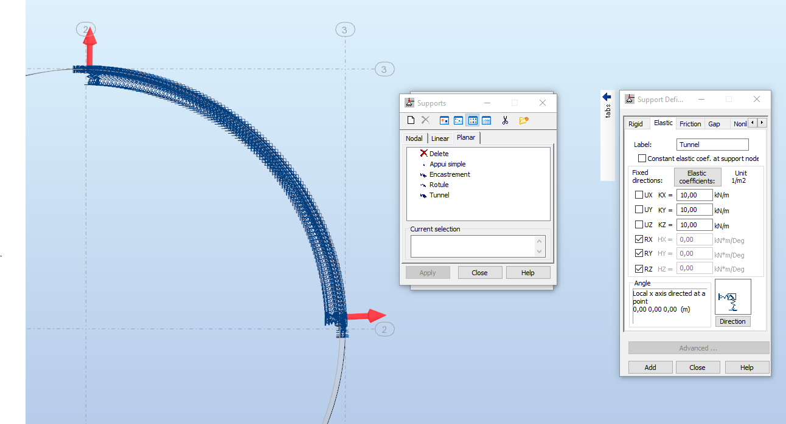Screen dimensions: 786x424
Task: Open the Elastic tab
Action: tap(663, 123)
